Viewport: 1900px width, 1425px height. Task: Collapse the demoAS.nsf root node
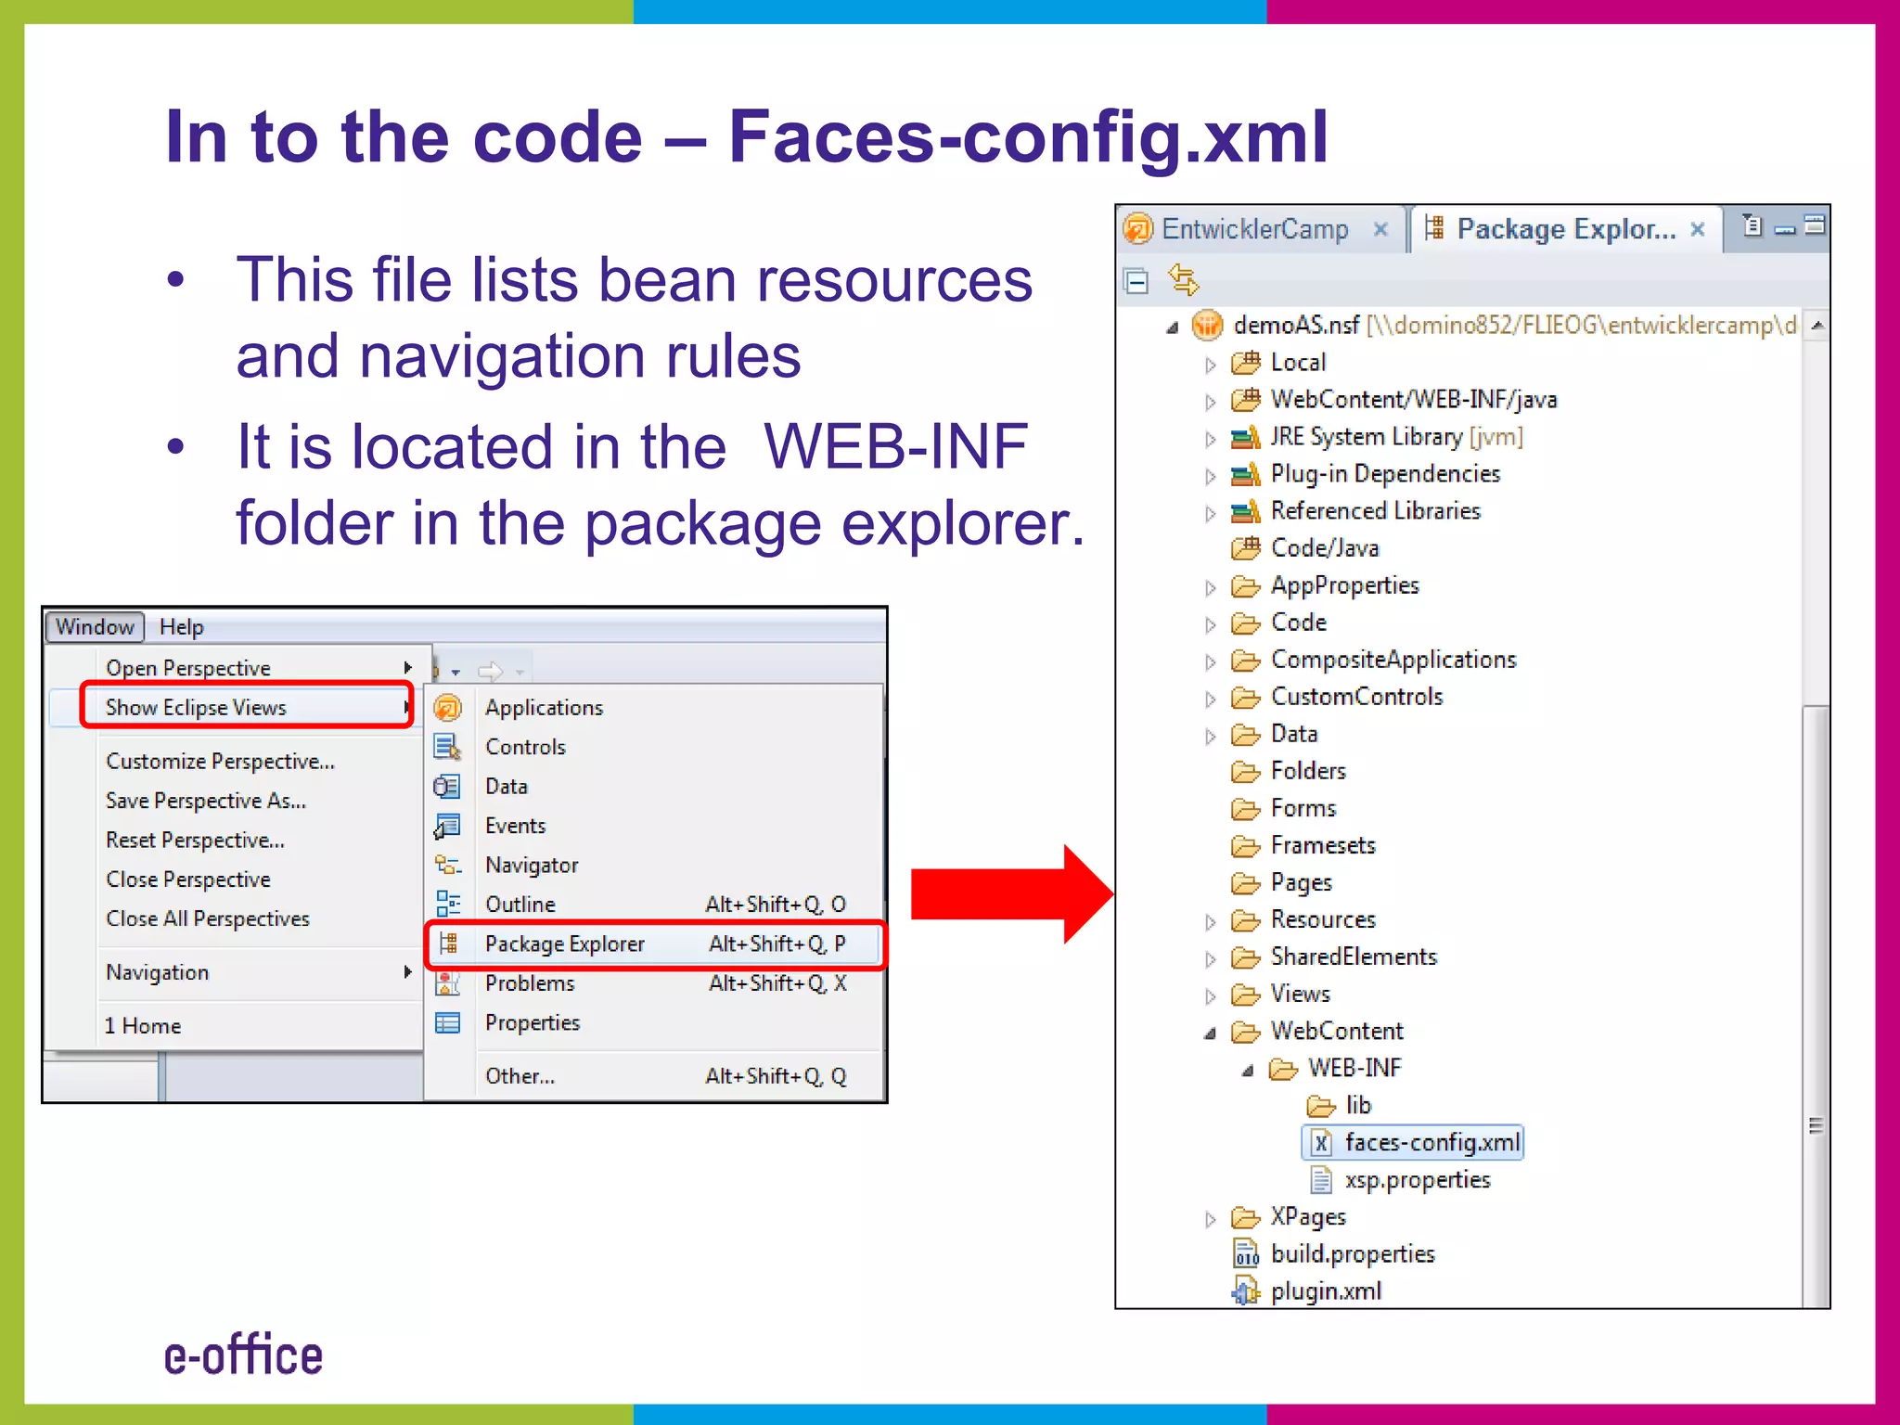coord(1173,327)
